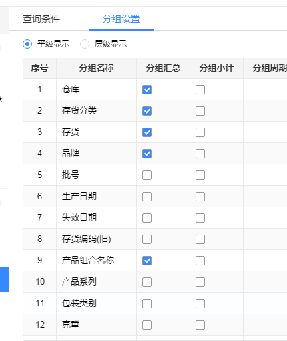Enable 分组汇总 for 批号
287x341 pixels.
(147, 175)
